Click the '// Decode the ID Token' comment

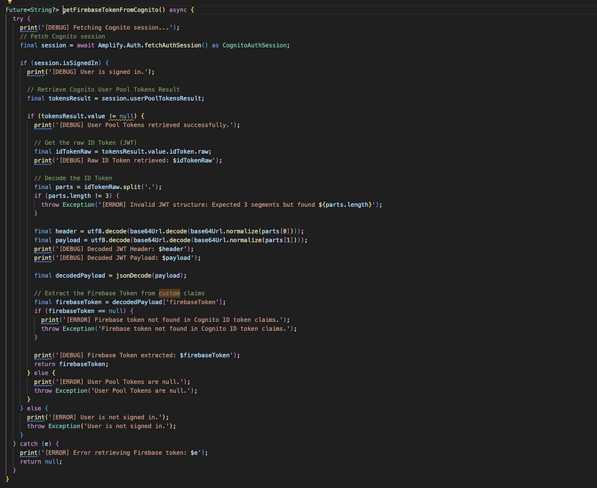(73, 178)
